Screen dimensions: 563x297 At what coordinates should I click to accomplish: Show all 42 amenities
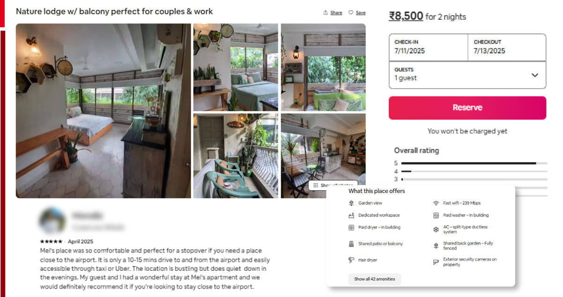pos(374,279)
